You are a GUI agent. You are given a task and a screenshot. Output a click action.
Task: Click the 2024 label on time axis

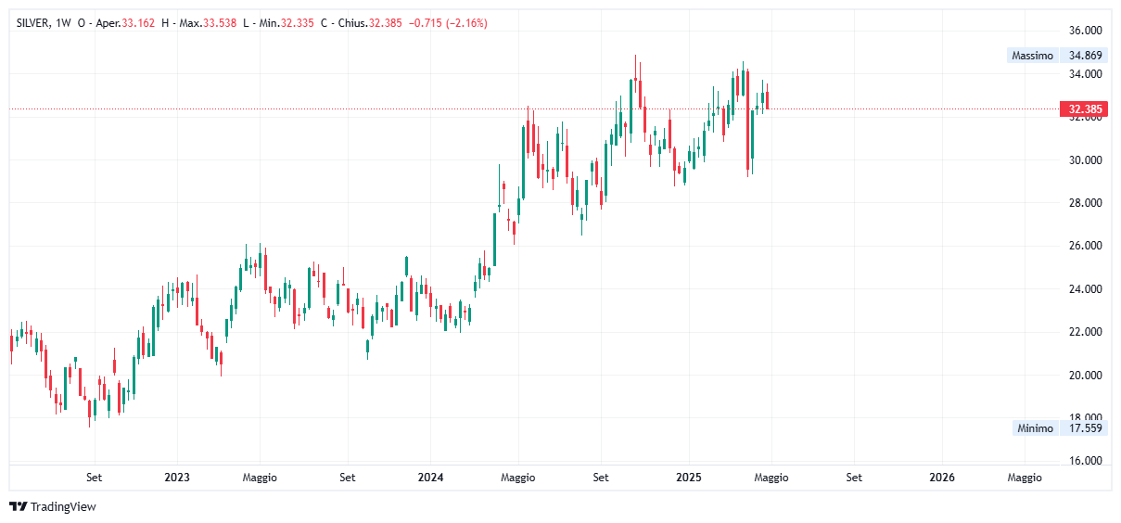coord(430,478)
